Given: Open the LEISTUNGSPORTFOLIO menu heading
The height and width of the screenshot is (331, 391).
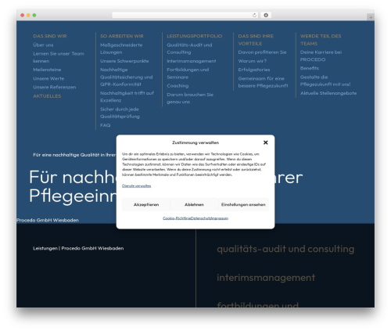Looking at the screenshot, I should pos(195,36).
